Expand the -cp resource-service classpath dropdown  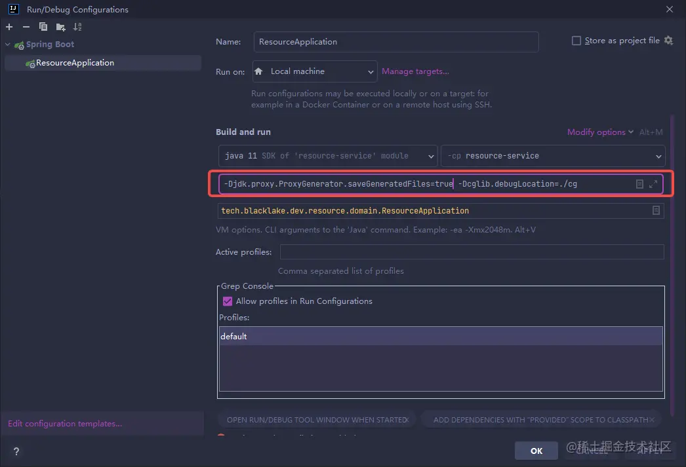click(553, 156)
